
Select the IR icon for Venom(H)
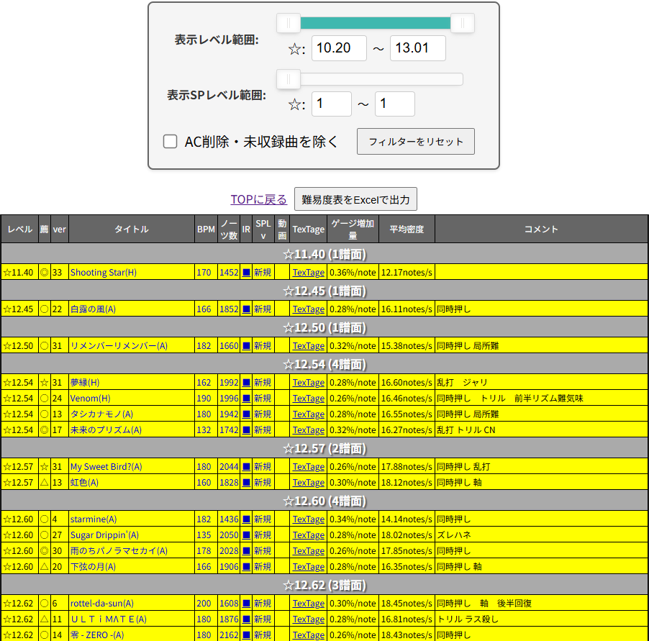[x=245, y=399]
